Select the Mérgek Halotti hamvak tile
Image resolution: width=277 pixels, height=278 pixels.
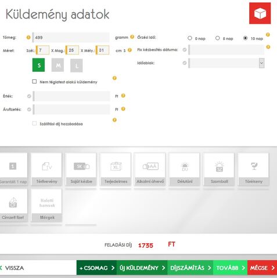pyautogui.click(x=46, y=205)
